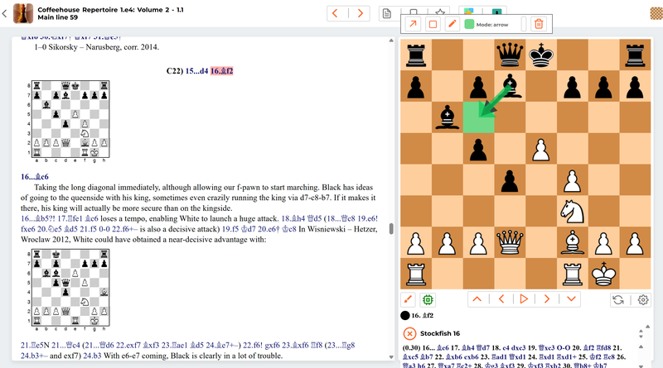Jump to the first move with up chevron

coord(477,299)
